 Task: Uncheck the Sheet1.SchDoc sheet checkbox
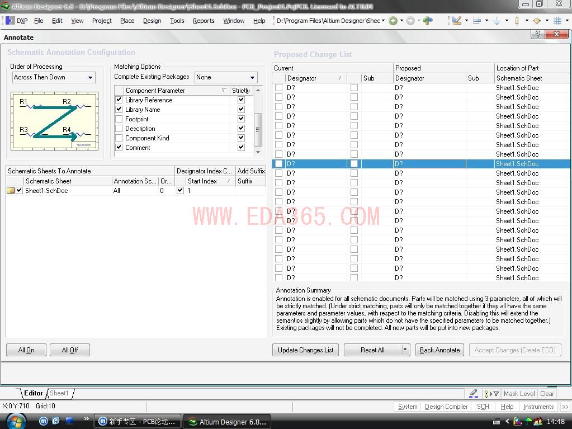pyautogui.click(x=20, y=190)
